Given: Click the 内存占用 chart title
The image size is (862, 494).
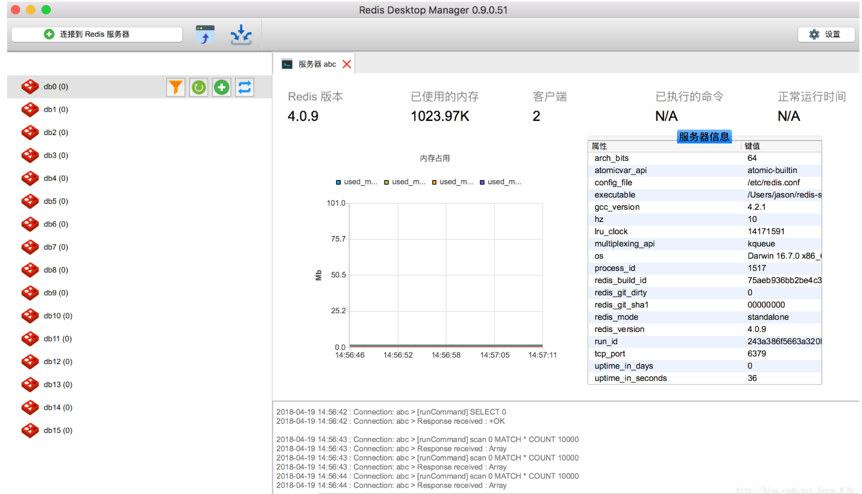Looking at the screenshot, I should pyautogui.click(x=435, y=158).
